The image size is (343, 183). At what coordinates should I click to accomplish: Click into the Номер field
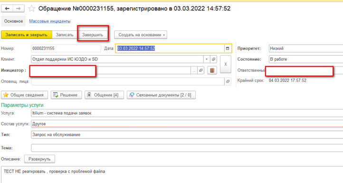tap(66, 48)
